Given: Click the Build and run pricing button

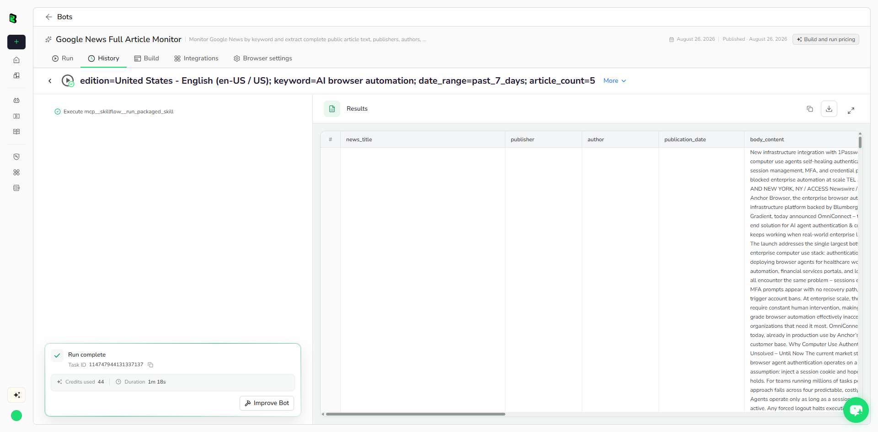Looking at the screenshot, I should click(826, 39).
